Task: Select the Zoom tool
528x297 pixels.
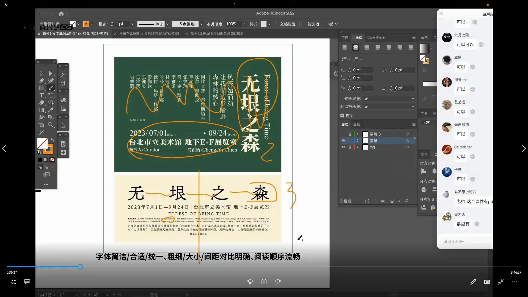Action: [51, 125]
